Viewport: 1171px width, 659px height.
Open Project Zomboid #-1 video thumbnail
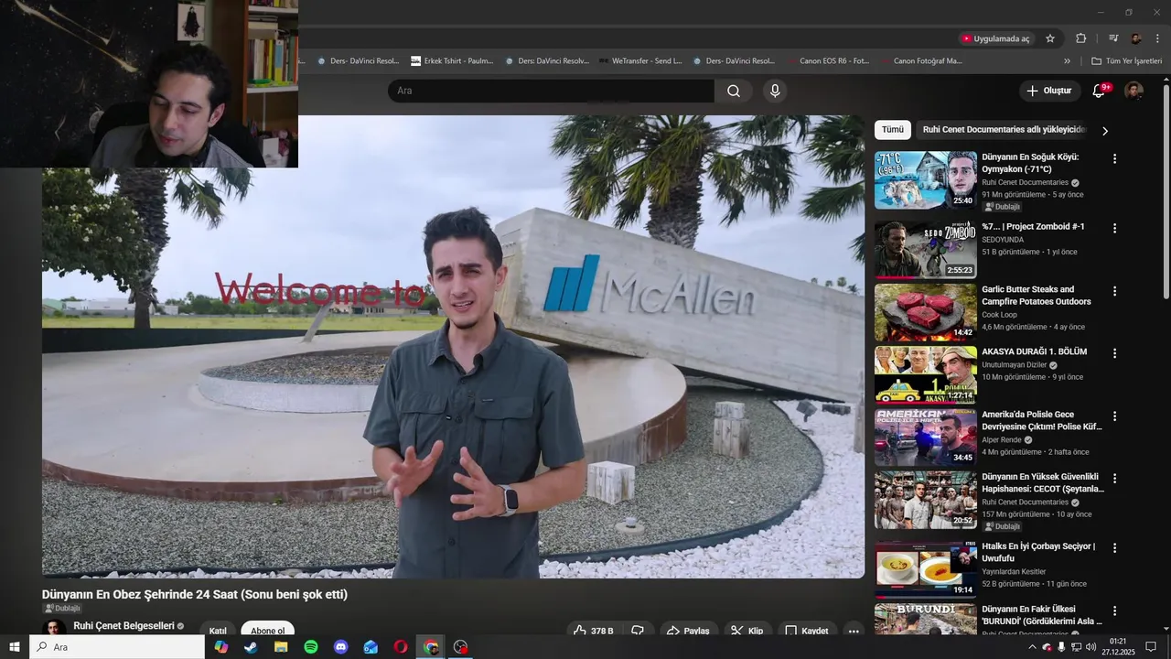coord(925,250)
